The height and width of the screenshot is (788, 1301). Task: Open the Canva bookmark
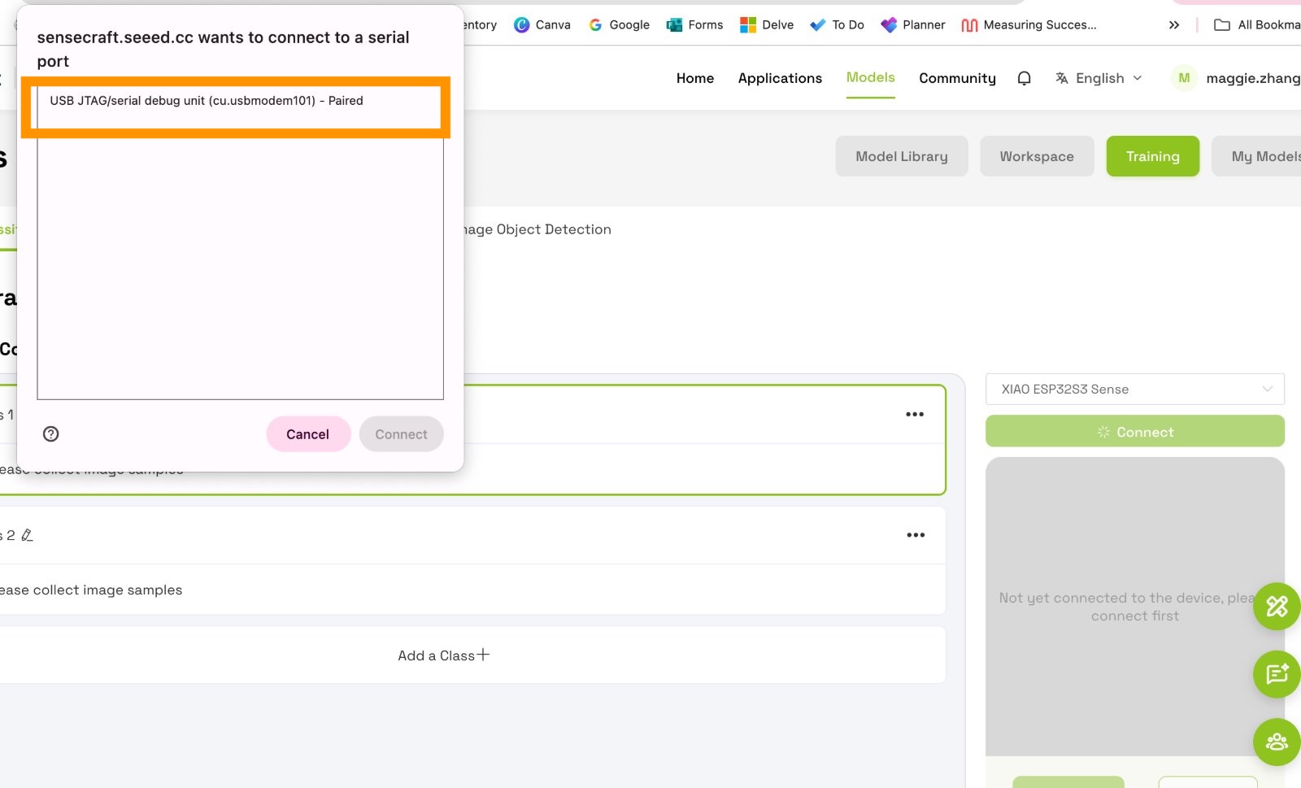542,25
